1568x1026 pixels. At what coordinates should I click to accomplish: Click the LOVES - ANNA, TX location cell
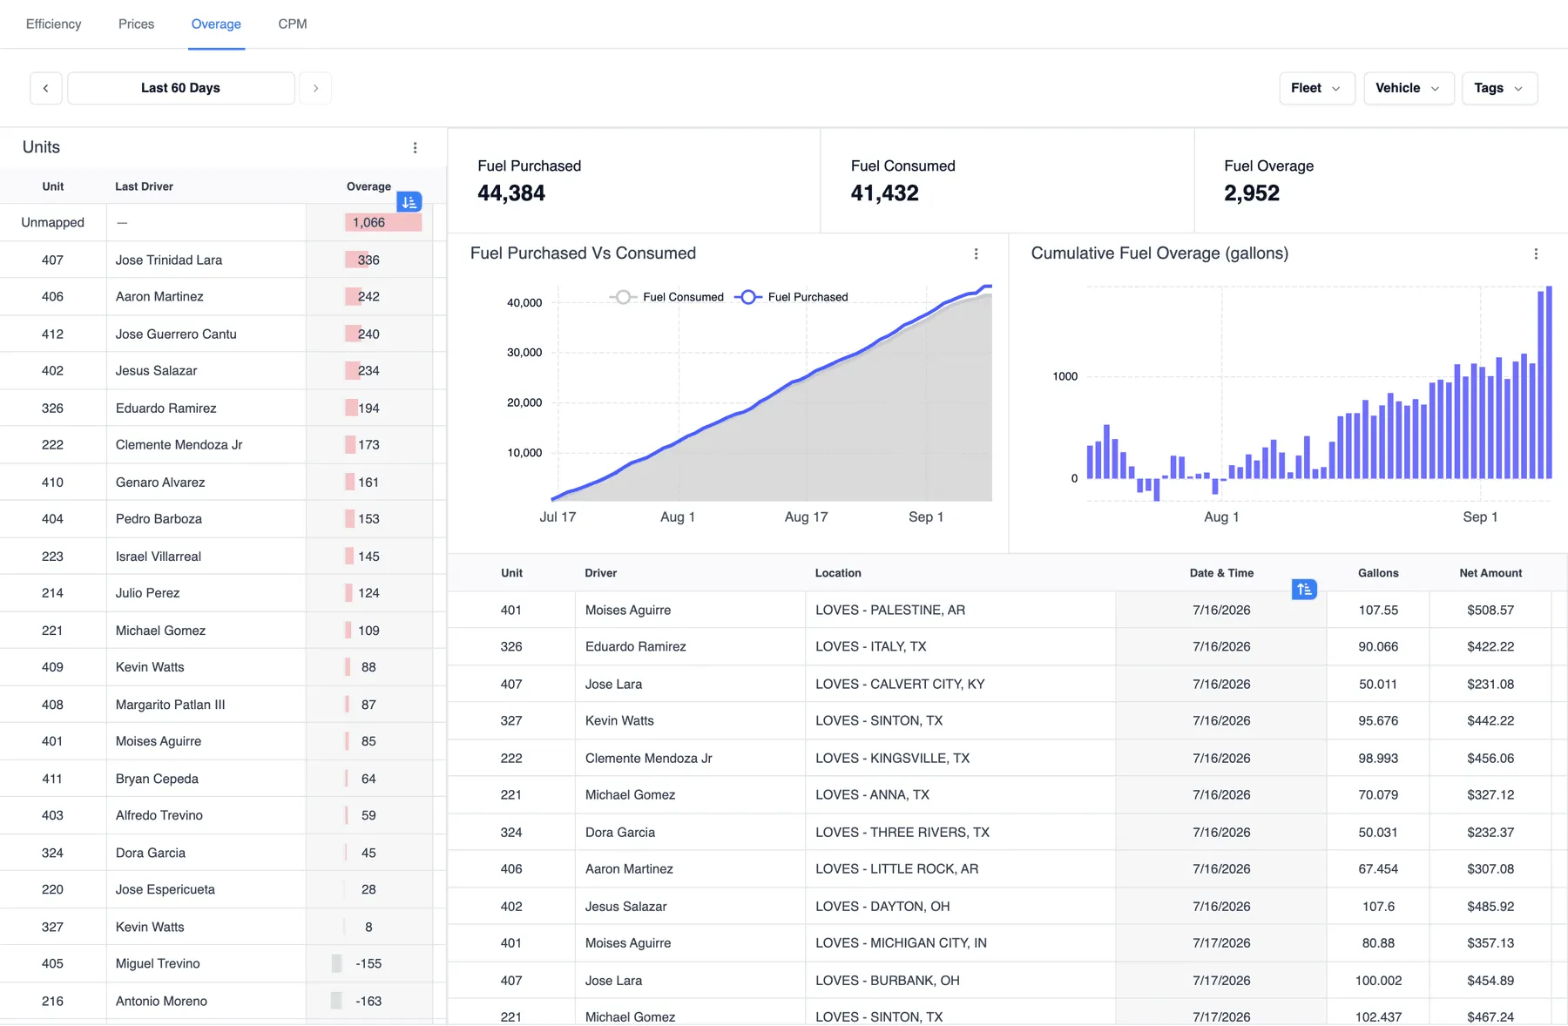[x=960, y=794]
